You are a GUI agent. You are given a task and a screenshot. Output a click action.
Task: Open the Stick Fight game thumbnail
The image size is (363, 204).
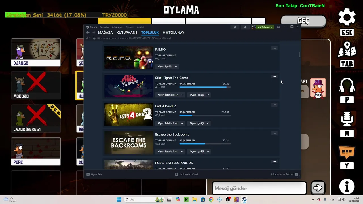click(129, 86)
